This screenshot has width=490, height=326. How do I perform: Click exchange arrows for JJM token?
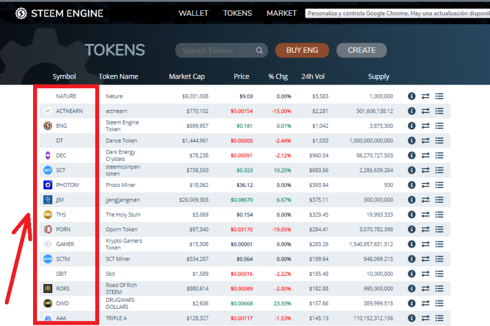(x=425, y=200)
